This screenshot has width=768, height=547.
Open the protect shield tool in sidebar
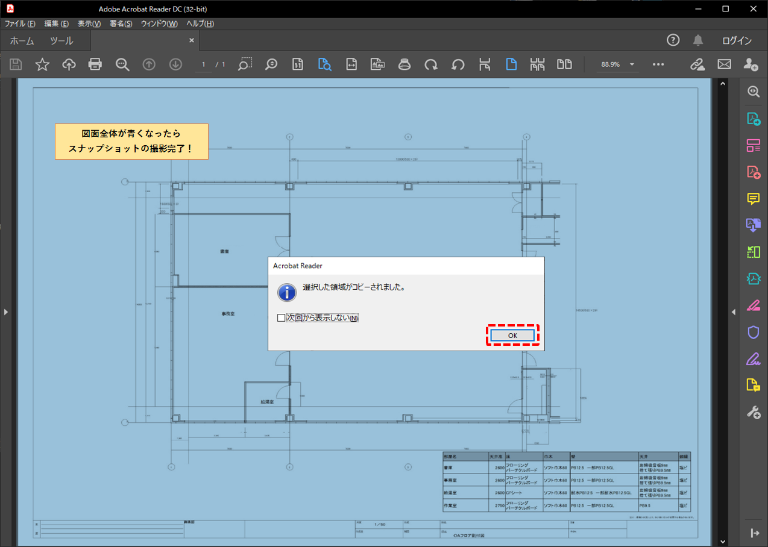[753, 332]
